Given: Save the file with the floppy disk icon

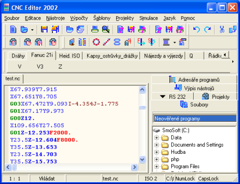Looking at the screenshot, I should 44,29.
